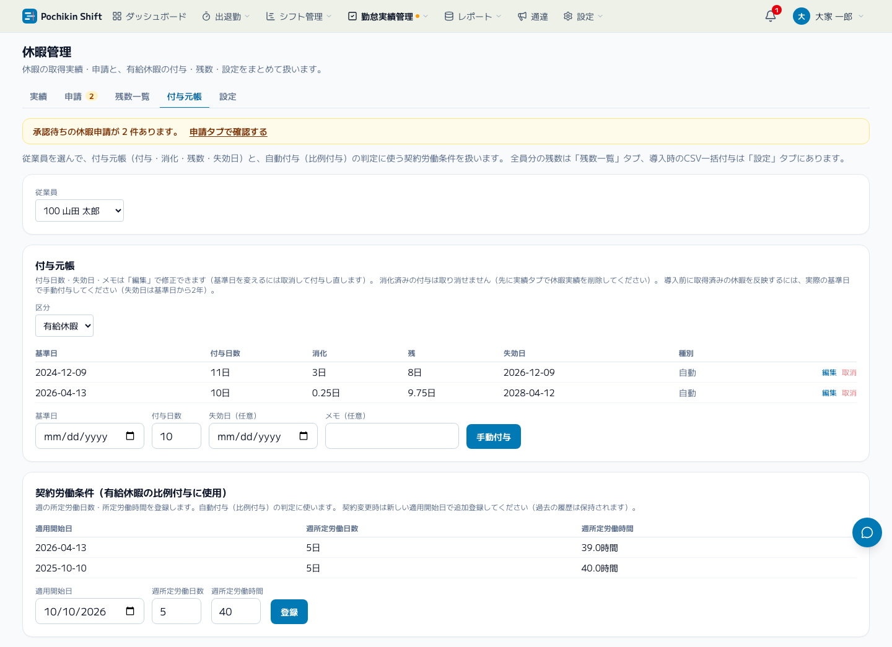This screenshot has width=892, height=647.
Task: Follow the 申請タブで確認する link
Action: pos(228,132)
